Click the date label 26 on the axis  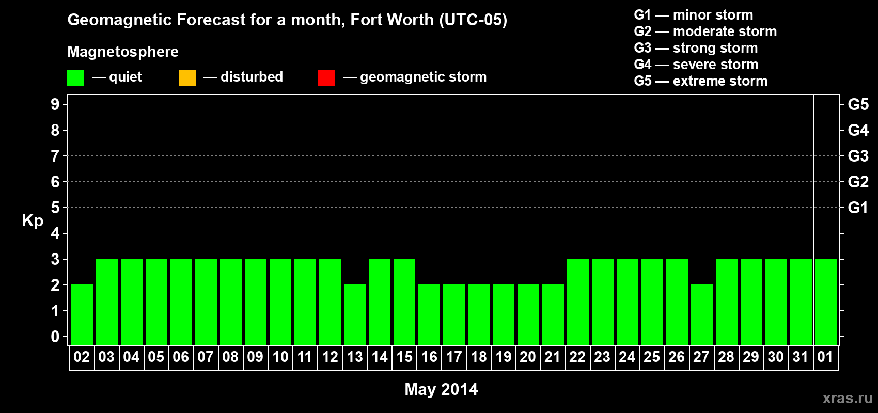[x=677, y=357]
